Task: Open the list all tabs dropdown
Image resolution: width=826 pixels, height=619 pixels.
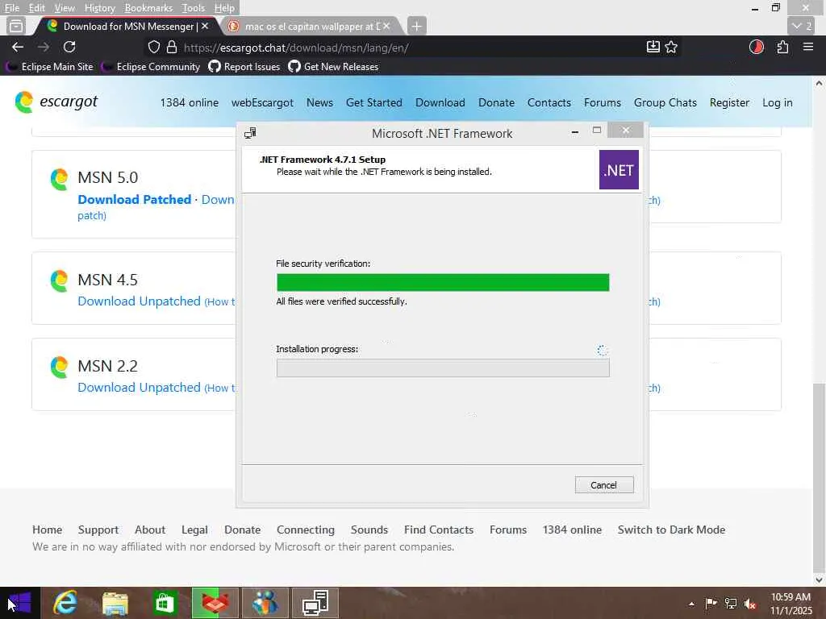Action: 803,26
